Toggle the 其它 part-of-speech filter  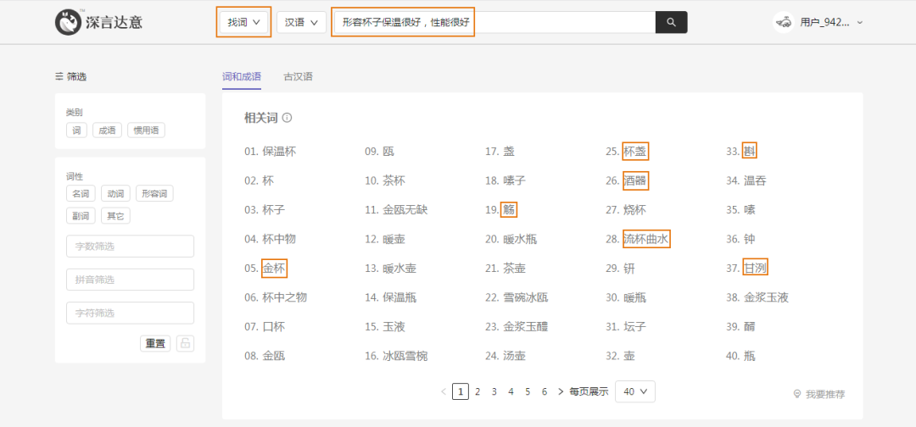click(x=115, y=216)
